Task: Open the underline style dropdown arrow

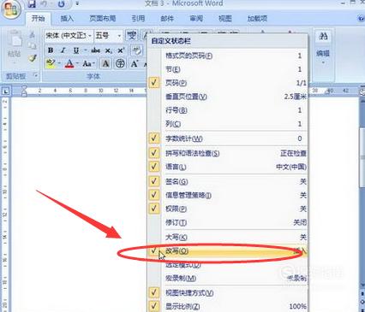Action: tap(85, 50)
